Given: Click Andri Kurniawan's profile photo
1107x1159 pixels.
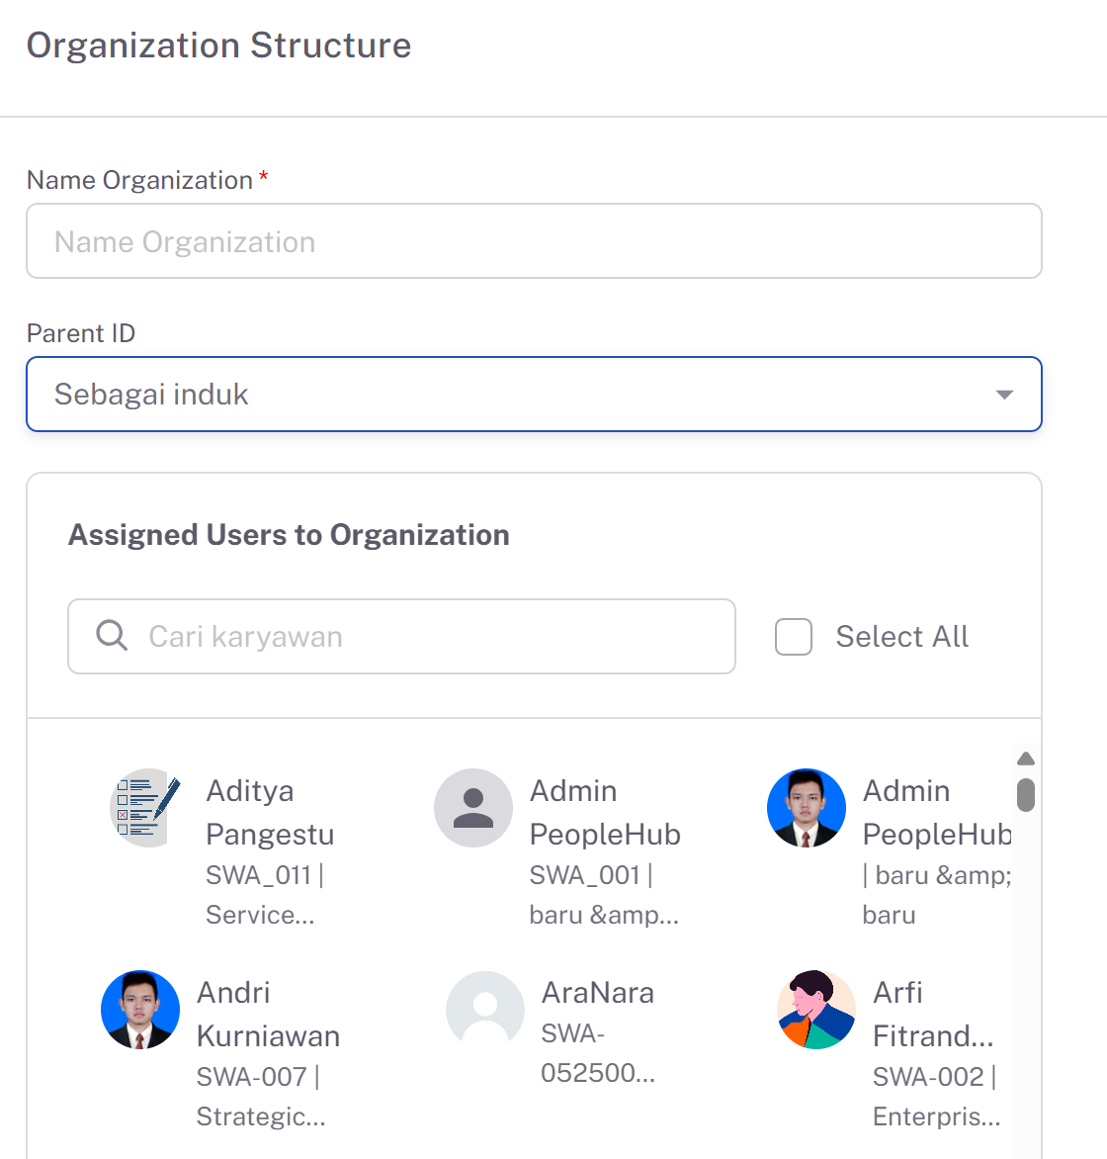Looking at the screenshot, I should point(140,1009).
